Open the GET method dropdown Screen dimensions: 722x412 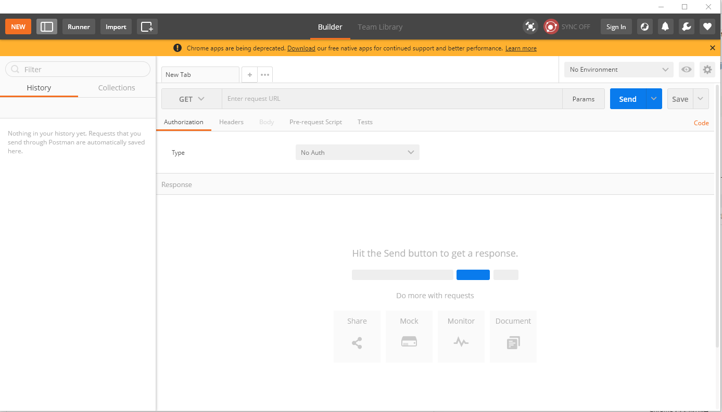[x=192, y=99]
